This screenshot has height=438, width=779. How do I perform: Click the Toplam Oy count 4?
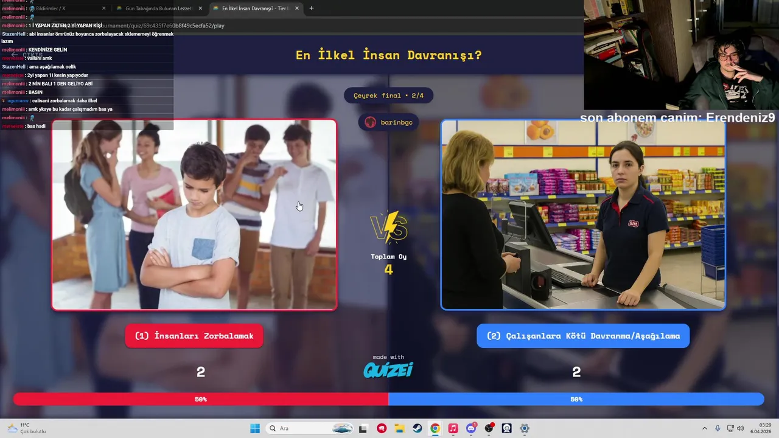click(388, 269)
